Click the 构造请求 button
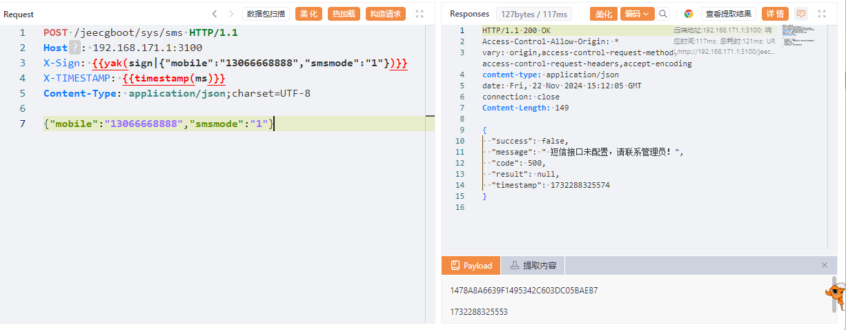 385,14
